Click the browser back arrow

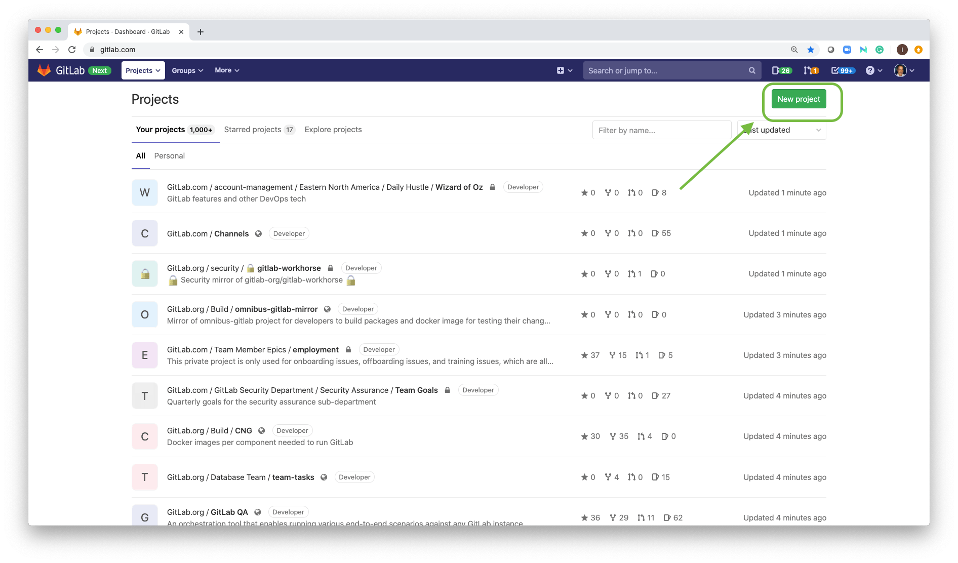39,50
